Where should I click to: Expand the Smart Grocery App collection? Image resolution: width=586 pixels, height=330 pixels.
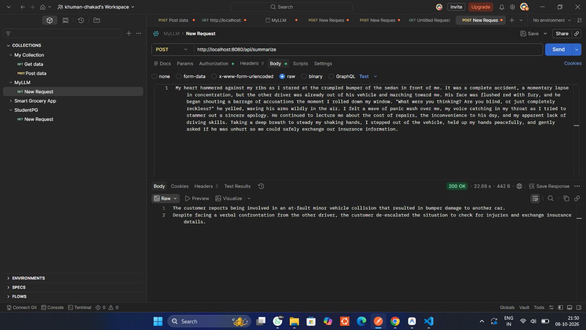(x=10, y=101)
